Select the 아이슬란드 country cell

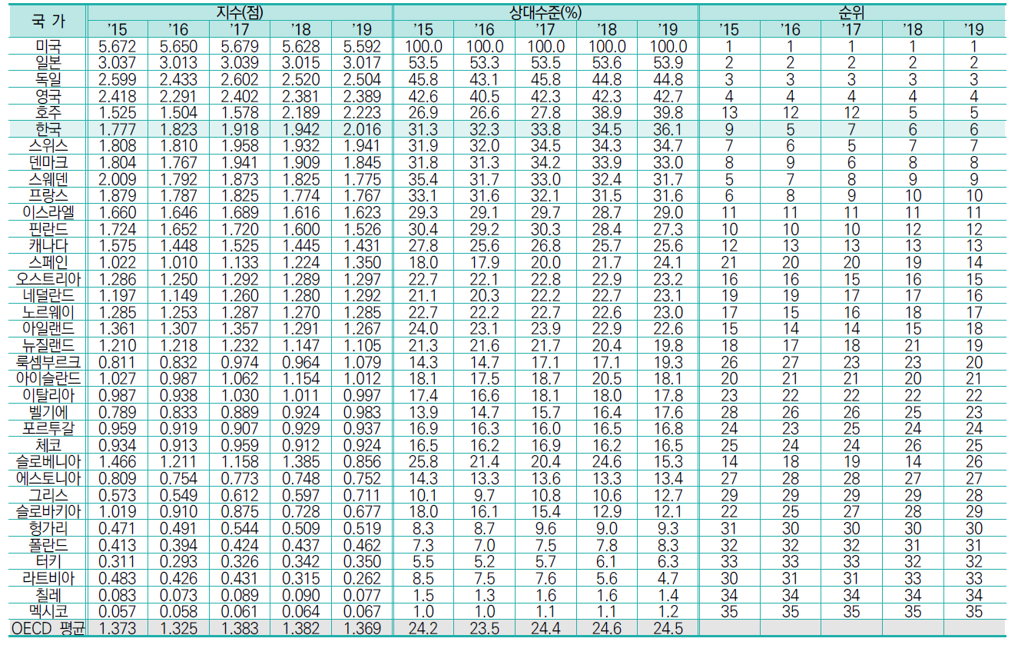click(x=48, y=378)
